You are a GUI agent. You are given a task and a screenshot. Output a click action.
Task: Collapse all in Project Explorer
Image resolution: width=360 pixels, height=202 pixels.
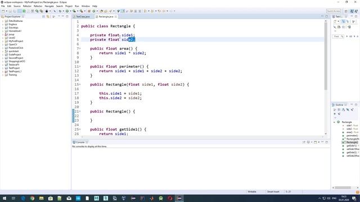[x=43, y=16]
